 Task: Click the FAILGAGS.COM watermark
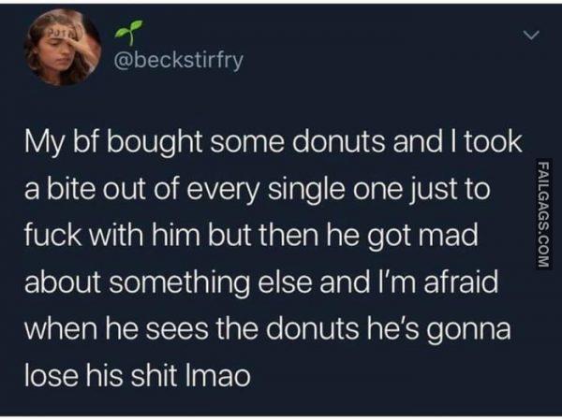(543, 214)
